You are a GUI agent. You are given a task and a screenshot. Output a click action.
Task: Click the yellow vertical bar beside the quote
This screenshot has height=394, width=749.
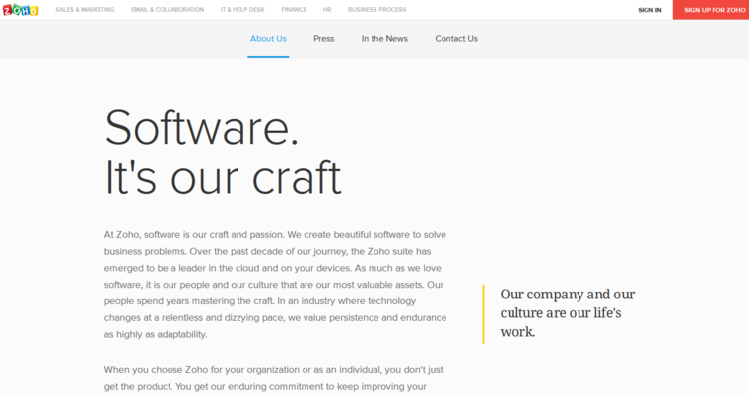pyautogui.click(x=484, y=313)
